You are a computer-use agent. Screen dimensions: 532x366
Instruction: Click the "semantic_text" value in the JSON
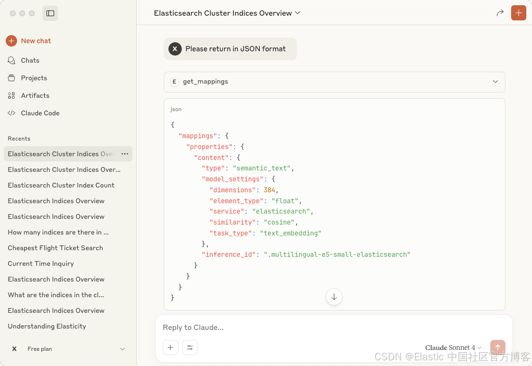pos(261,169)
